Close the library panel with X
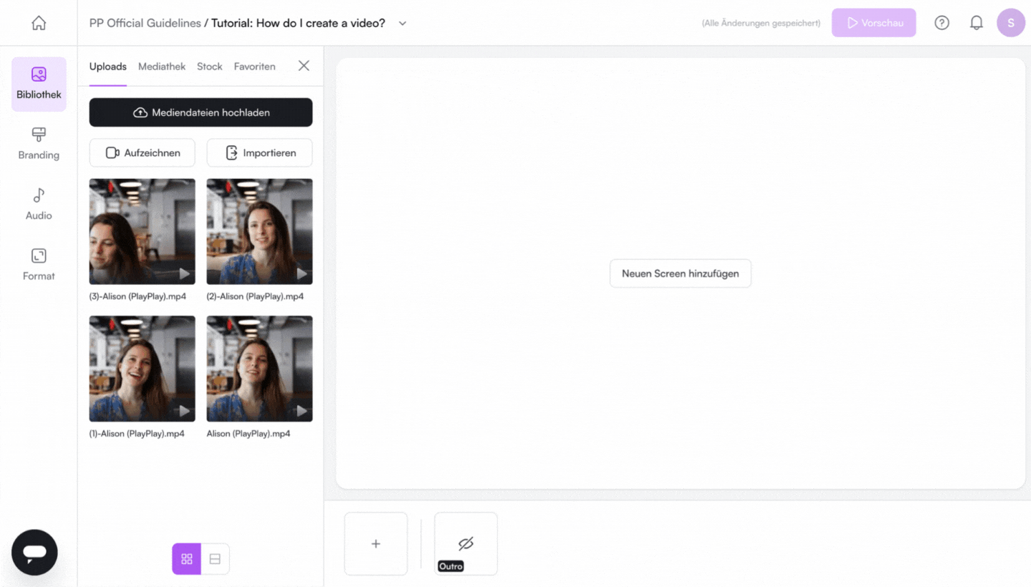 304,66
